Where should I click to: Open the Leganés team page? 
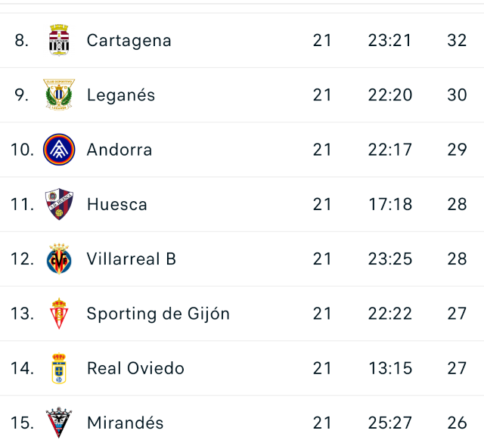(121, 94)
